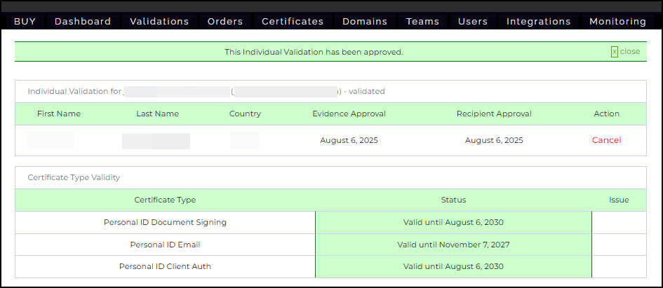The width and height of the screenshot is (663, 288).
Task: Open the BUY menu item
Action: pos(25,22)
